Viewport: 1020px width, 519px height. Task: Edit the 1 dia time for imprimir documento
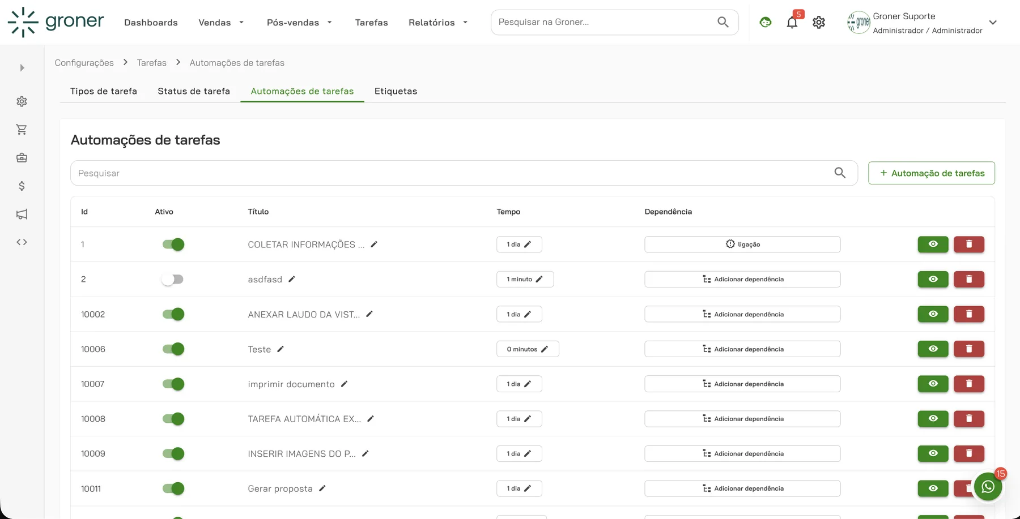click(x=519, y=384)
